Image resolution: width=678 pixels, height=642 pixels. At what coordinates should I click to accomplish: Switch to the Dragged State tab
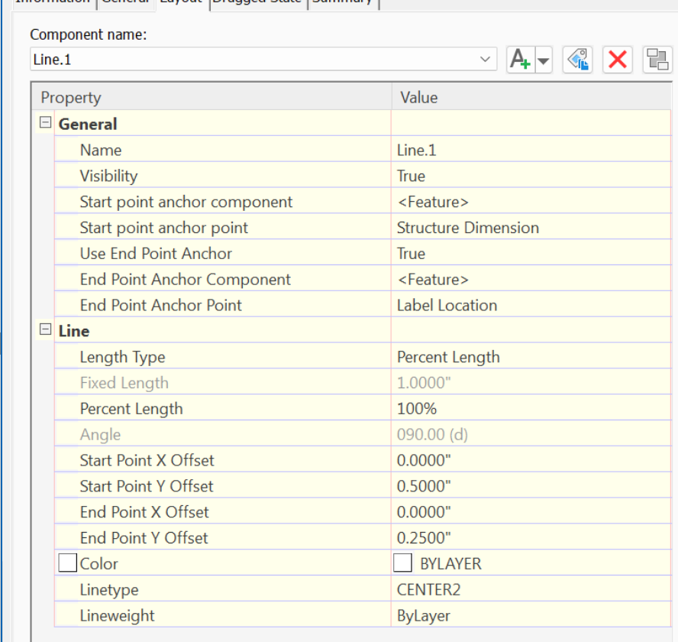pos(257,4)
